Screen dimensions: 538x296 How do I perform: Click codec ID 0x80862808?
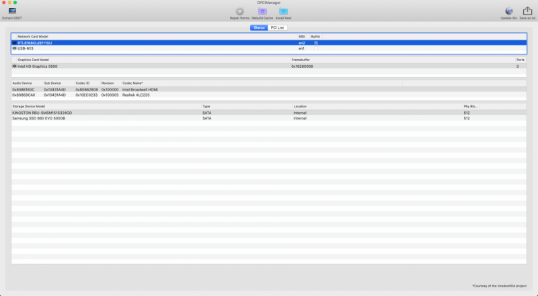(87, 89)
